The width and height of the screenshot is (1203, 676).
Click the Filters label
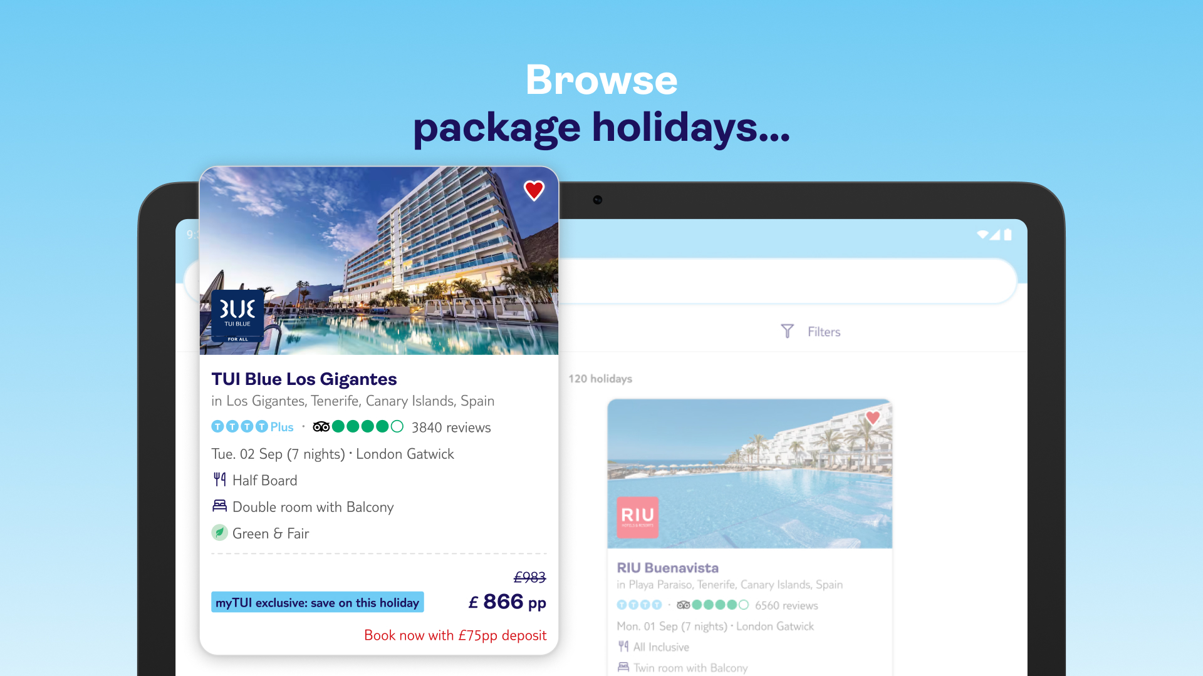tap(824, 332)
